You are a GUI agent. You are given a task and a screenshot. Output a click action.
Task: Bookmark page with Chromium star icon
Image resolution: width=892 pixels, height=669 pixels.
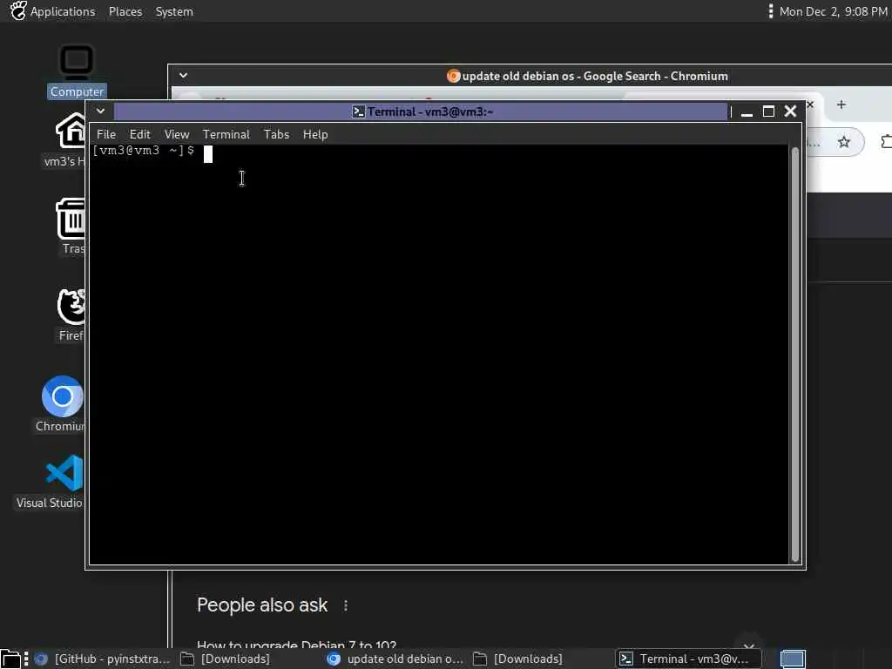[x=843, y=142]
